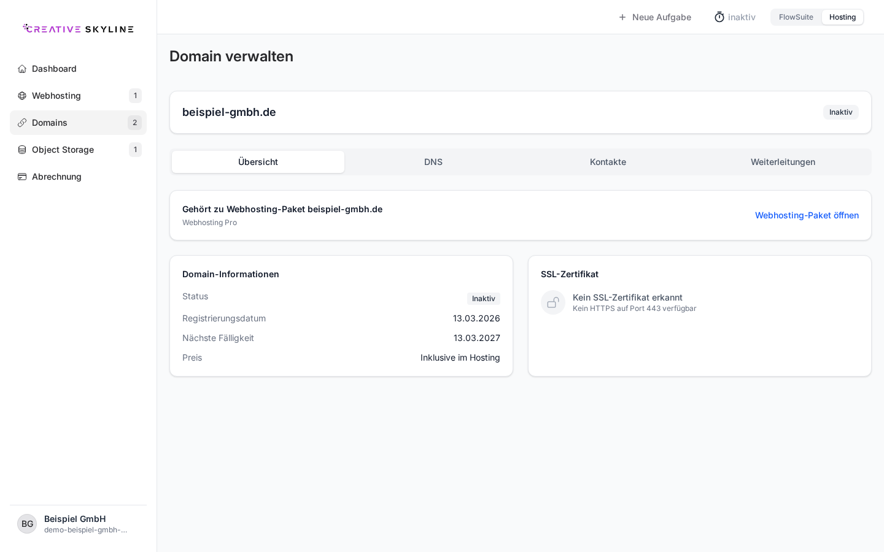Viewport: 884px width, 552px height.
Task: Click the Webhosting globe icon
Action: [22, 96]
